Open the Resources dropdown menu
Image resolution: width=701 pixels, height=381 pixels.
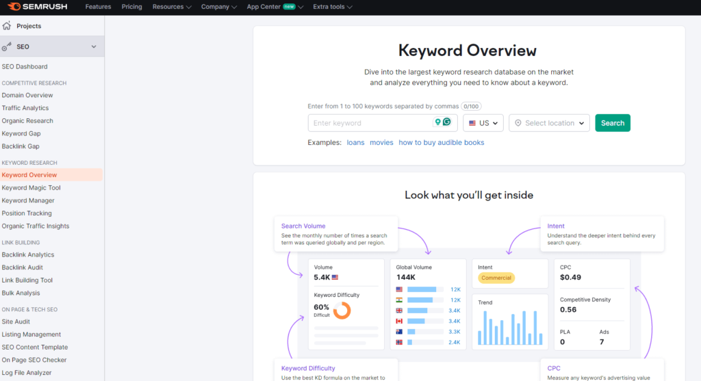pyautogui.click(x=172, y=7)
